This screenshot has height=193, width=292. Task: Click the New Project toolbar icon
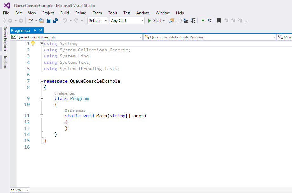coord(30,20)
